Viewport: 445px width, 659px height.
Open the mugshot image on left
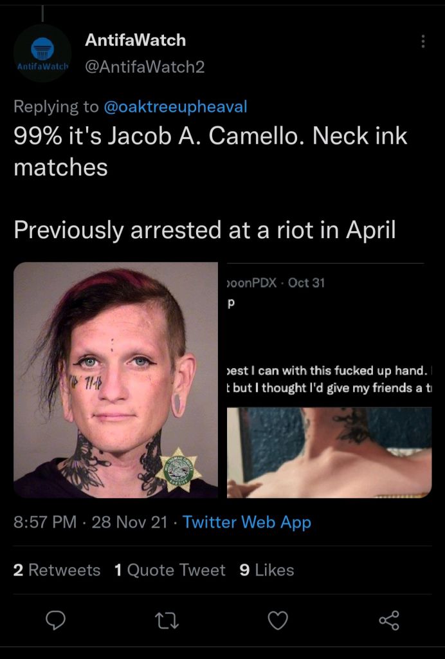click(x=116, y=380)
